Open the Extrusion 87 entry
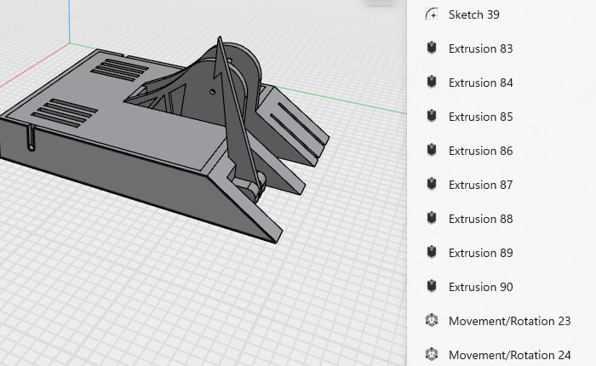596x366 pixels. point(480,185)
